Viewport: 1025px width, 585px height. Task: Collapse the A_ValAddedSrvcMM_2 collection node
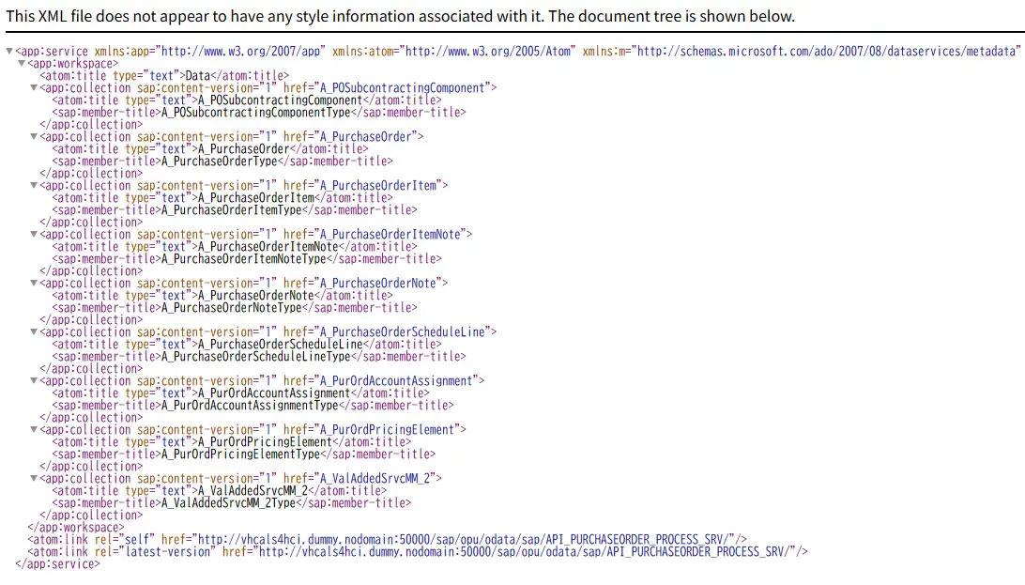pyautogui.click(x=34, y=479)
